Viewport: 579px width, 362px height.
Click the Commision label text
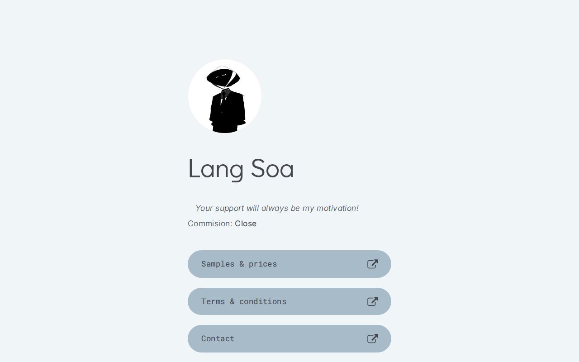[210, 224]
